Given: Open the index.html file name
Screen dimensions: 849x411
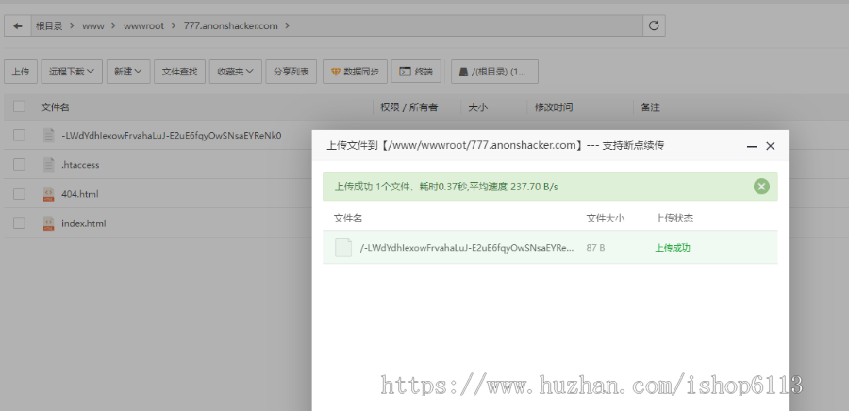Looking at the screenshot, I should pos(84,223).
